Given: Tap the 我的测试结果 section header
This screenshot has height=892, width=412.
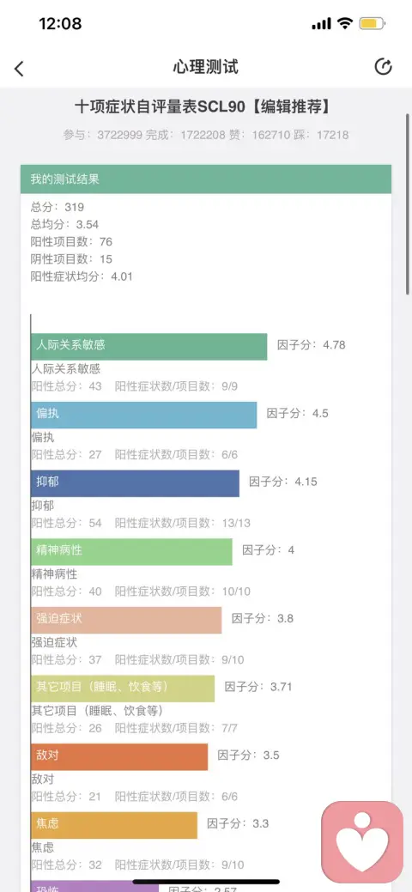Looking at the screenshot, I should [206, 179].
